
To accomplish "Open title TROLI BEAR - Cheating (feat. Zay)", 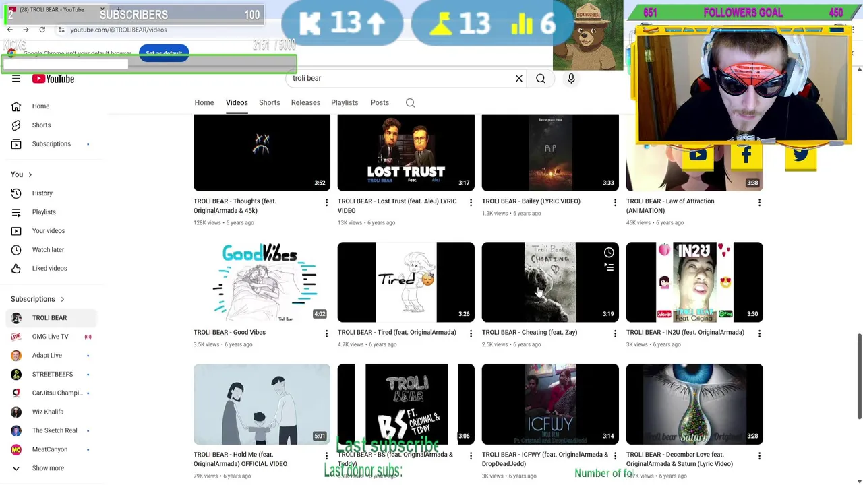I will (530, 333).
